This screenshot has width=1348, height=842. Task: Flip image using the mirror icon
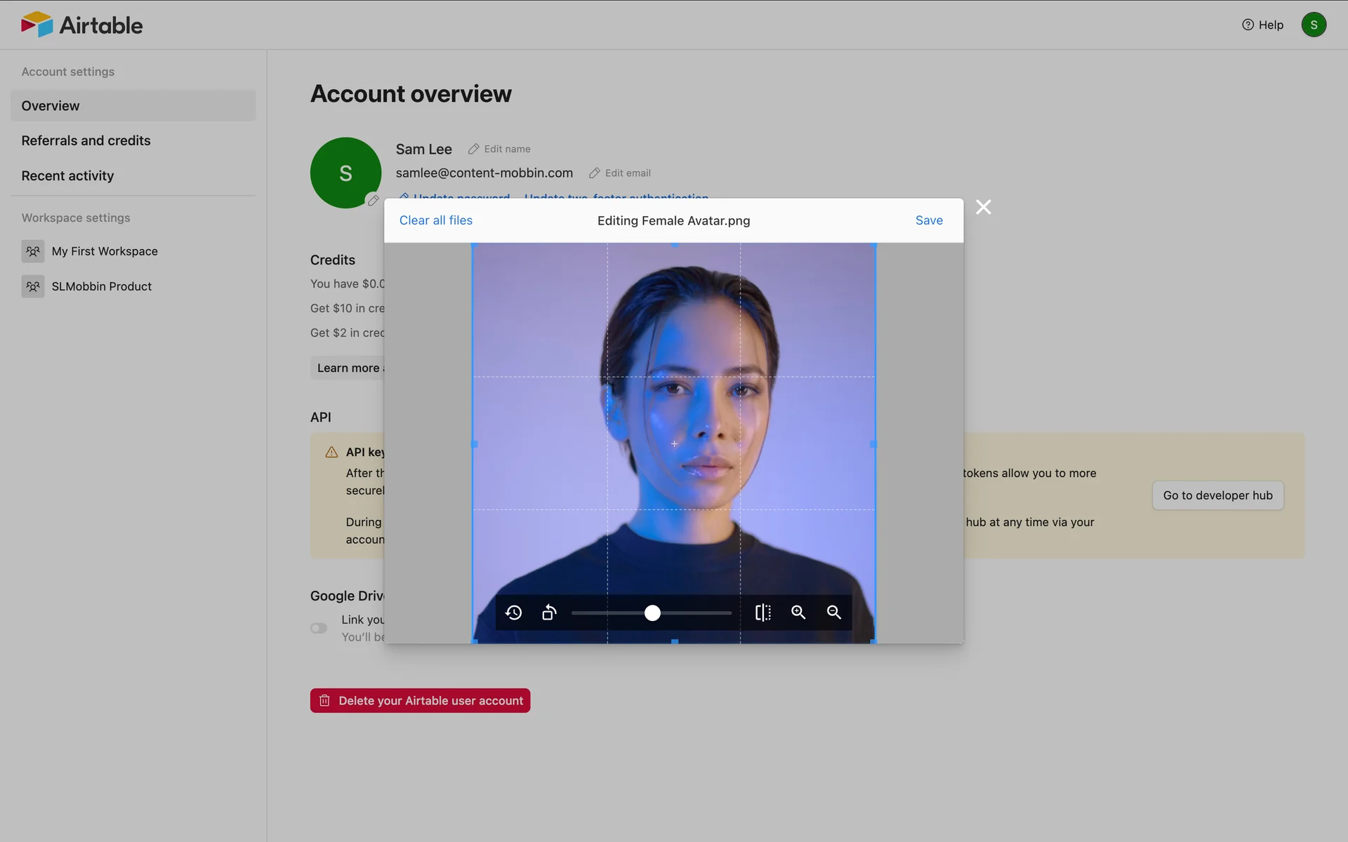pyautogui.click(x=762, y=613)
